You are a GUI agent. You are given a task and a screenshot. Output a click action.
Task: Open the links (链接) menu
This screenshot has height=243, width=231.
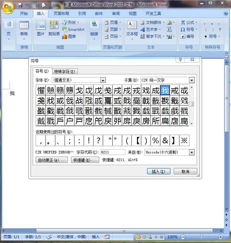[x=94, y=30]
